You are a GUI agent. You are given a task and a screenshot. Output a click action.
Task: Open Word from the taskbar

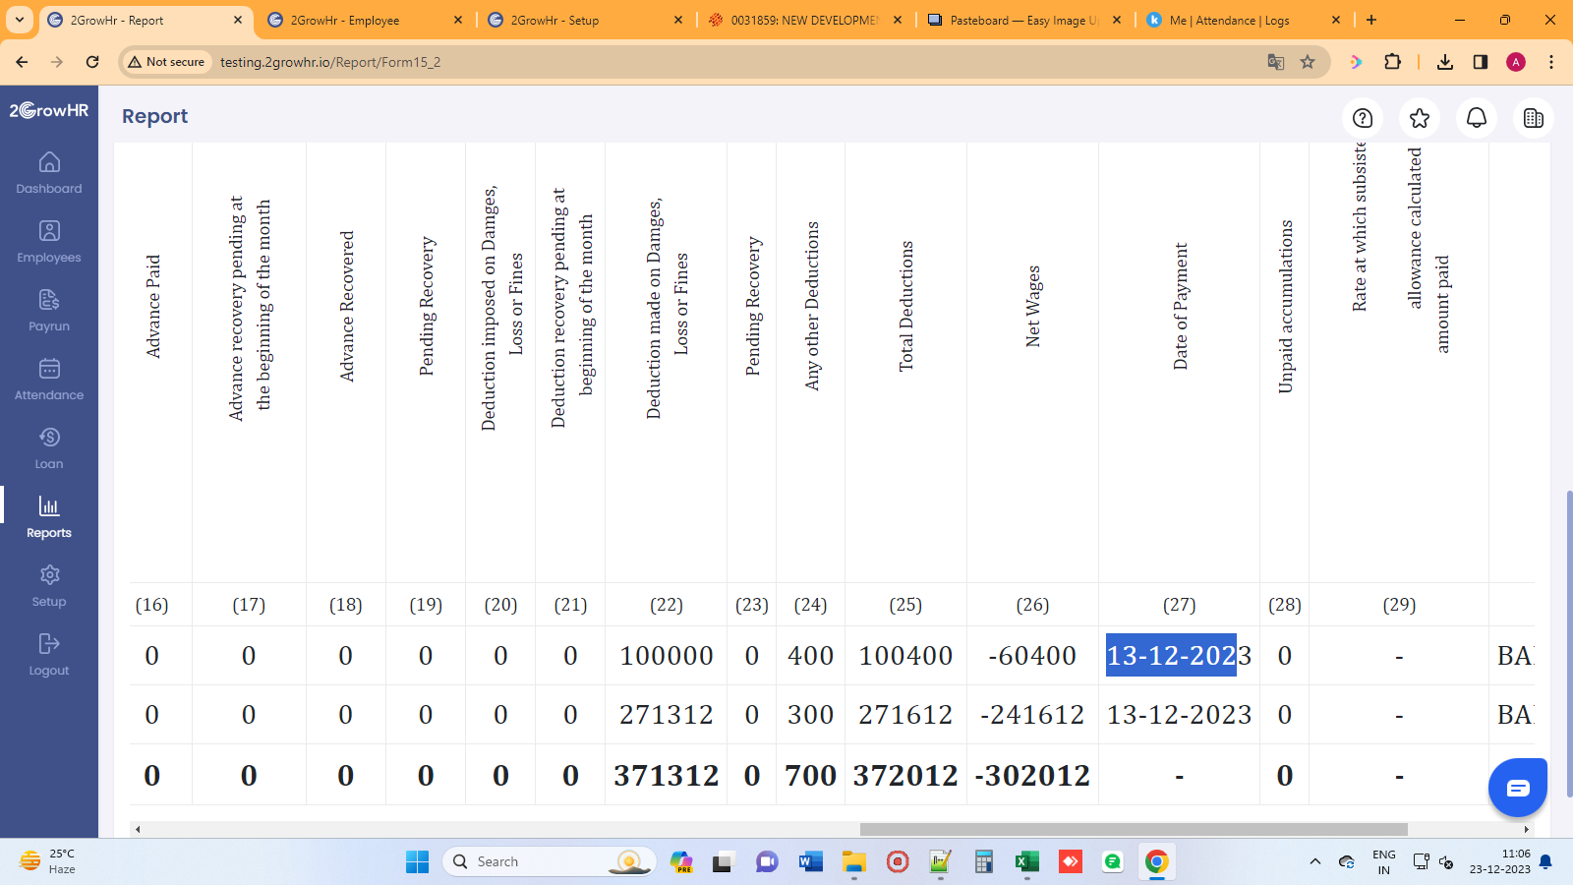(811, 861)
